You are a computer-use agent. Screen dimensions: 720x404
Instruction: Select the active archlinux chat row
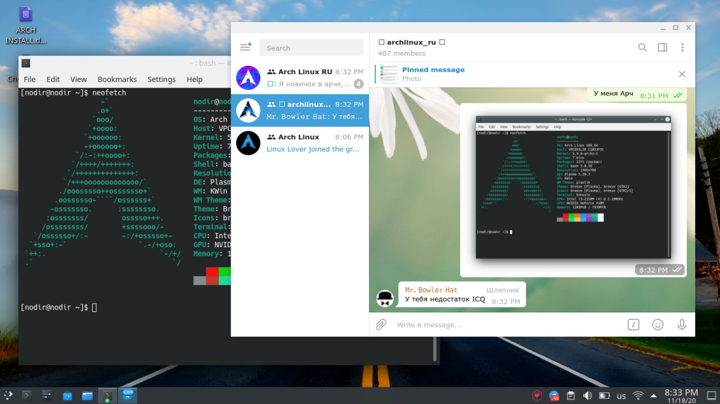coord(300,111)
